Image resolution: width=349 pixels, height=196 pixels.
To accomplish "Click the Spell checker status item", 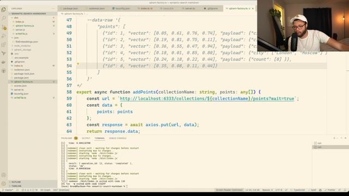I will coord(312,190).
